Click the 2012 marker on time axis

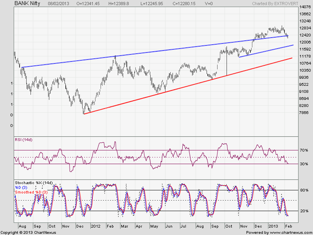click(x=95, y=226)
